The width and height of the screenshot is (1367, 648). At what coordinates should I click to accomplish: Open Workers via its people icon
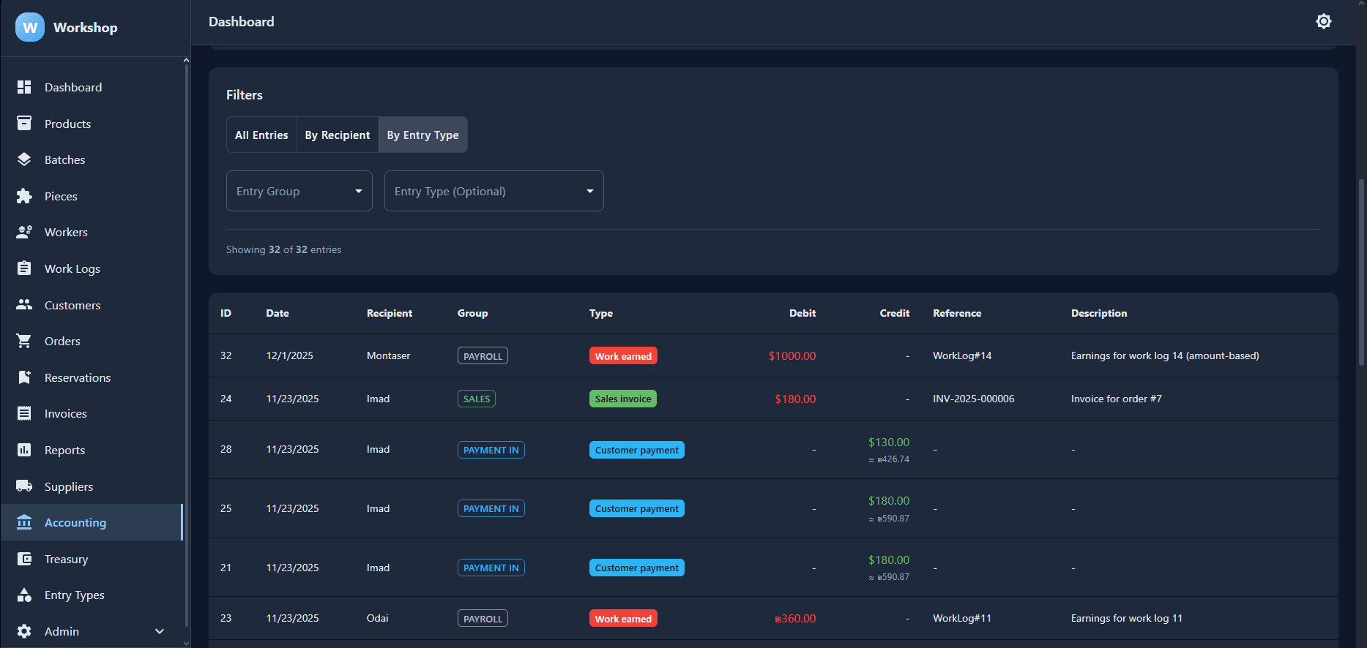click(24, 232)
